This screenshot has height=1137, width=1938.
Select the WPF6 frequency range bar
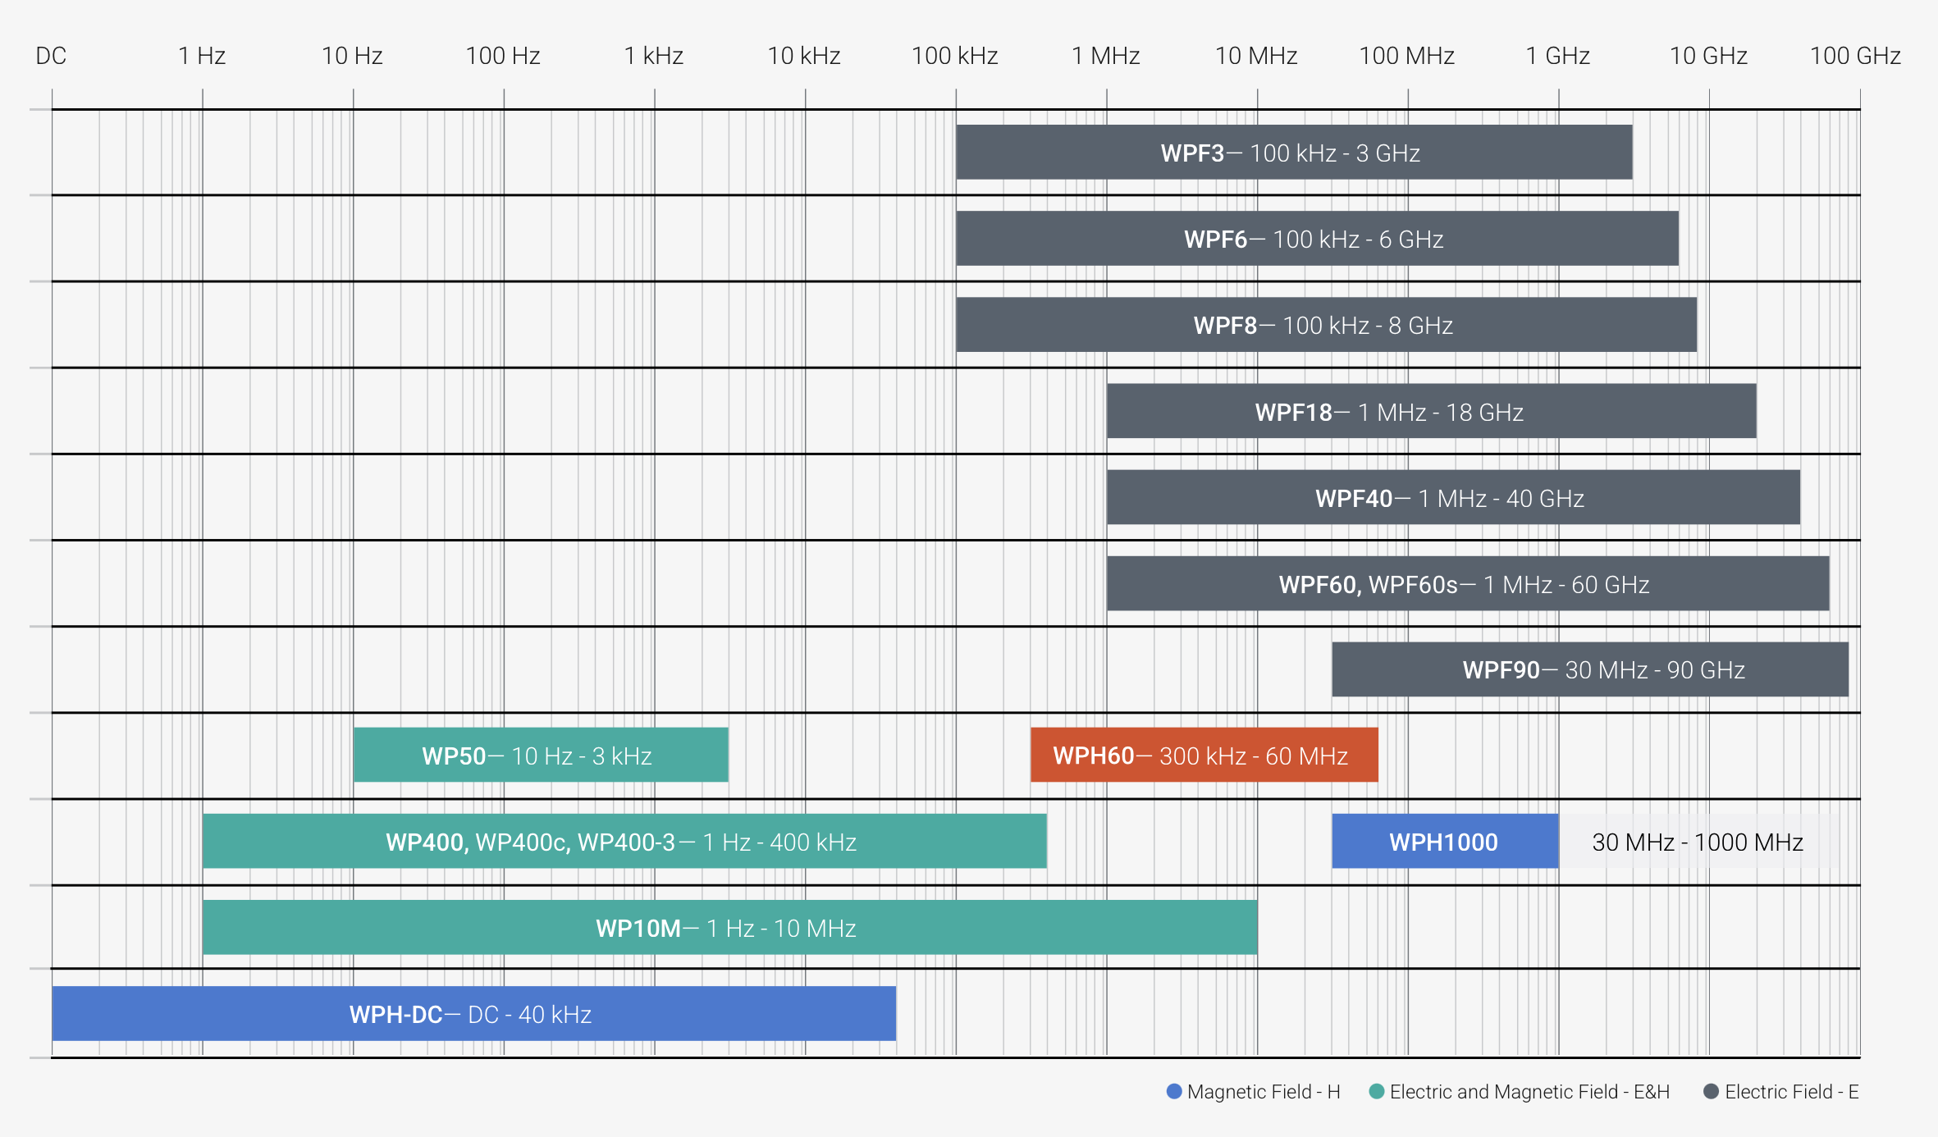pos(1316,239)
